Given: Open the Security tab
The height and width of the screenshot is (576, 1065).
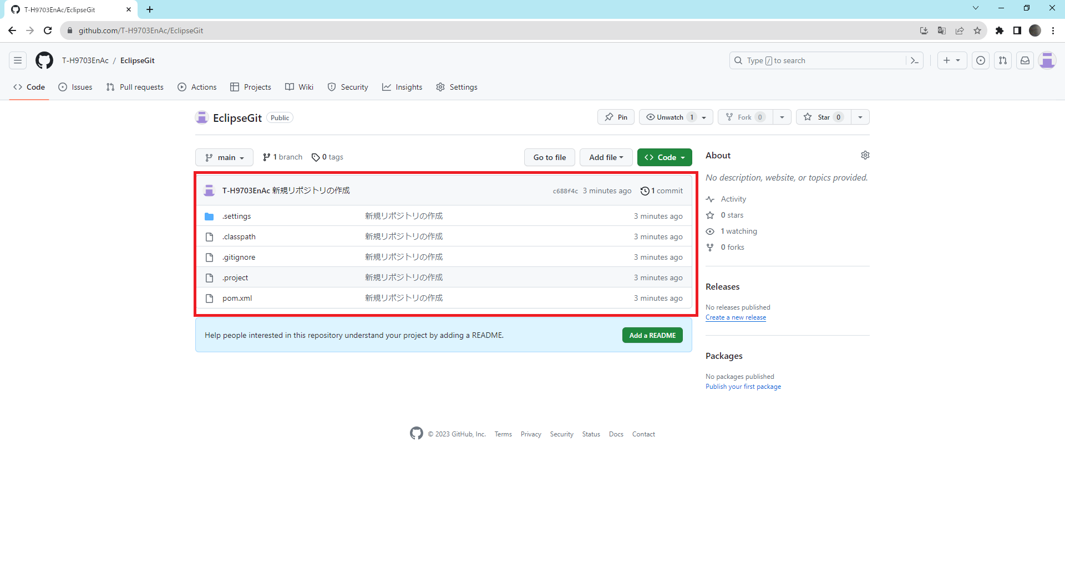Looking at the screenshot, I should (348, 87).
